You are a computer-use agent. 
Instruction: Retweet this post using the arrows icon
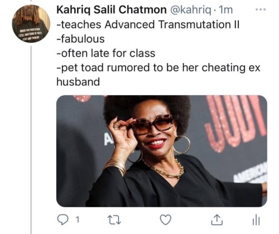pos(114,220)
